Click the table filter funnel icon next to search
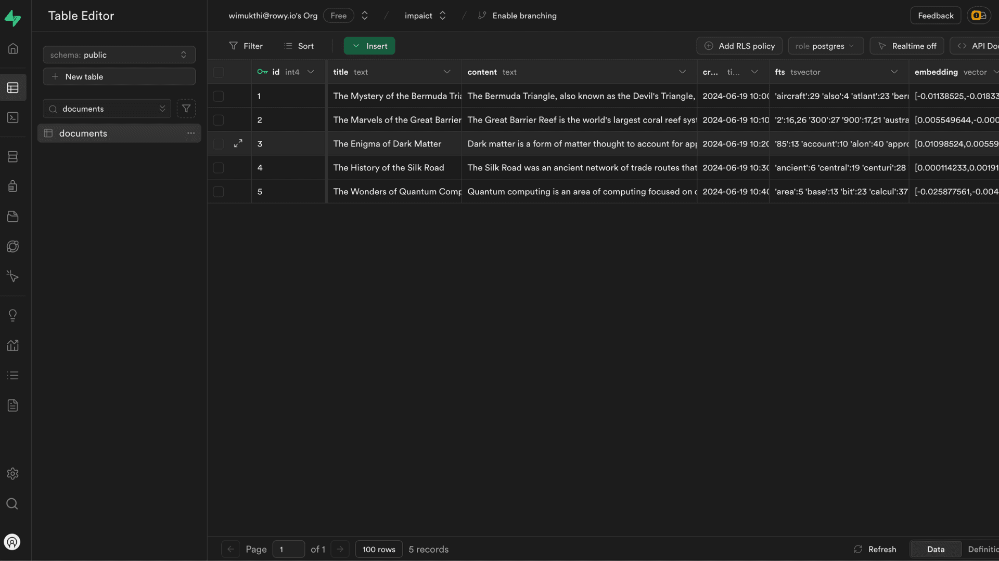The height and width of the screenshot is (561, 999). (186, 109)
